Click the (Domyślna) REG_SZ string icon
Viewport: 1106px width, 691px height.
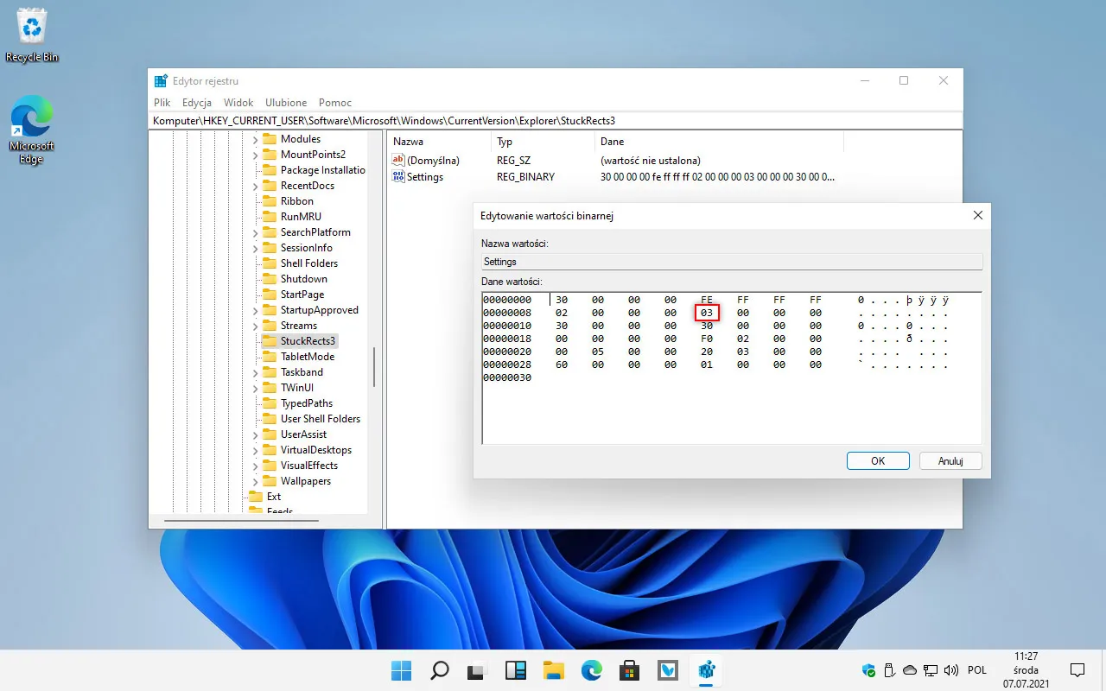point(397,160)
